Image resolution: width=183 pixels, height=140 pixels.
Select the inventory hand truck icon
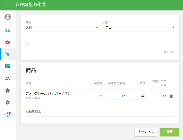pos(8,54)
